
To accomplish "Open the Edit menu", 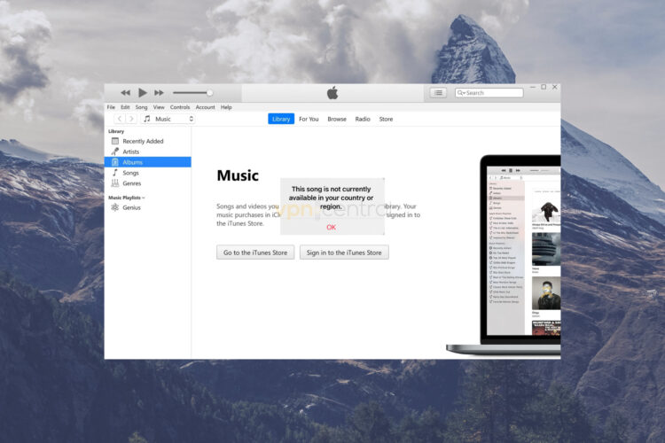I will click(125, 107).
